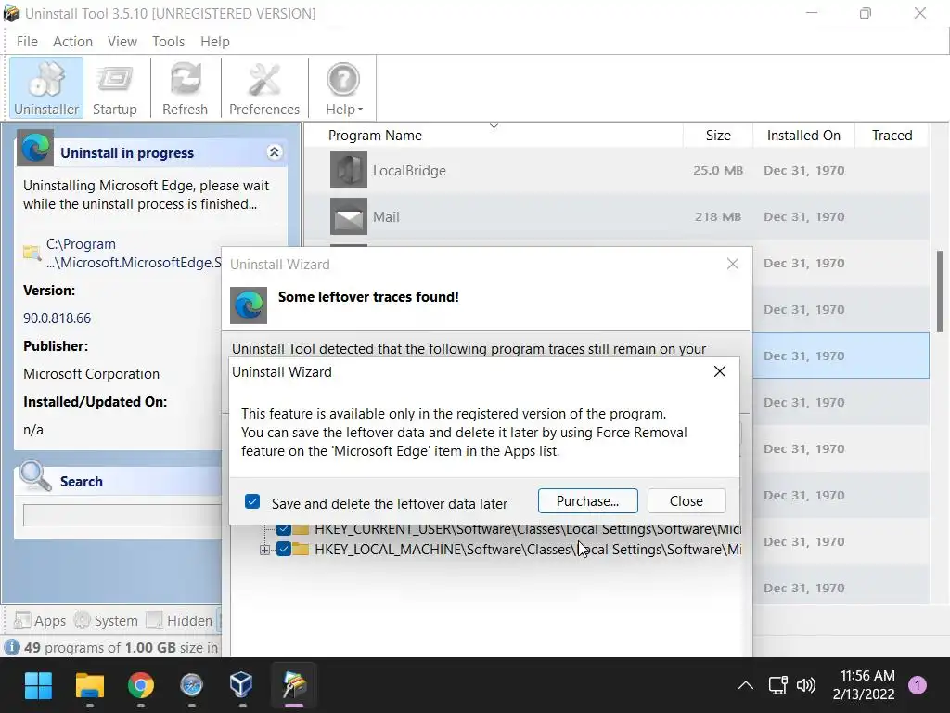
Task: Uncheck the HKEY_CURRENT_USER registry entry
Action: tap(283, 528)
